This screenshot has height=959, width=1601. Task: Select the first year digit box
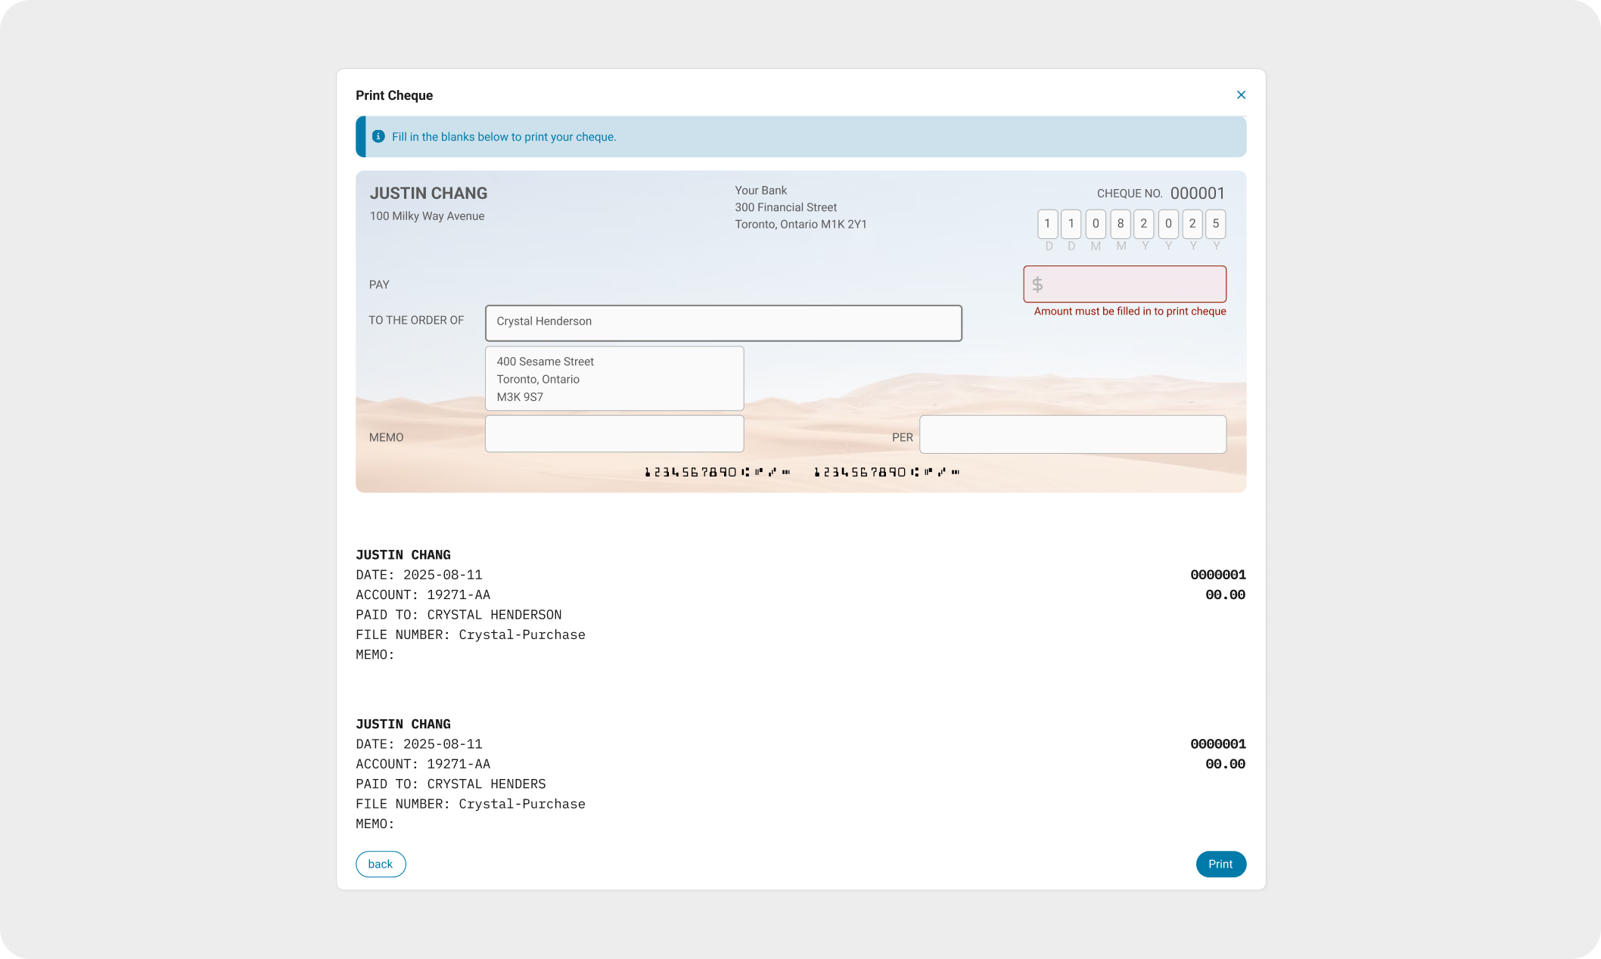tap(1144, 224)
